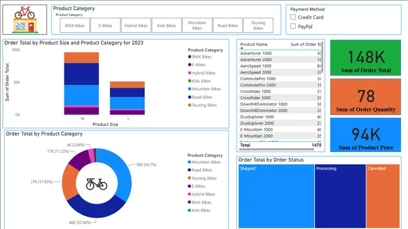Select Hybrid Bikes legend marker in bar chart
The width and height of the screenshot is (408, 229).
point(190,73)
